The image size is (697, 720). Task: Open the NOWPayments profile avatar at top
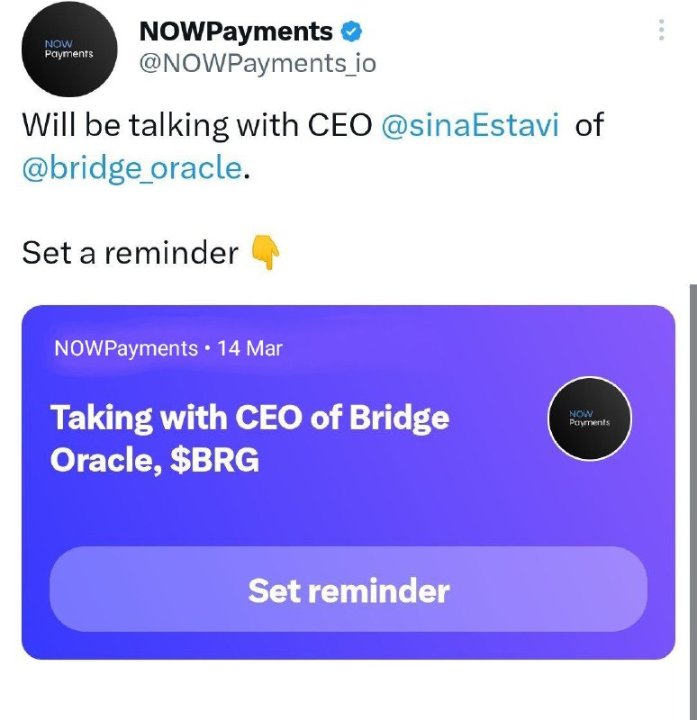click(69, 49)
